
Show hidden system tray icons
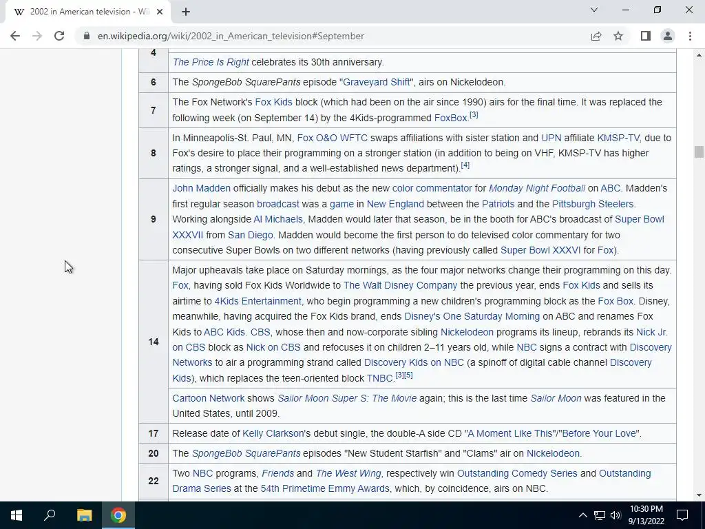(582, 515)
